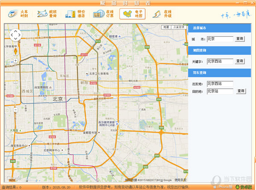Open flight query (航班查询) toolbar item
Viewport: 256px width, 190px height.
pyautogui.click(x=47, y=14)
